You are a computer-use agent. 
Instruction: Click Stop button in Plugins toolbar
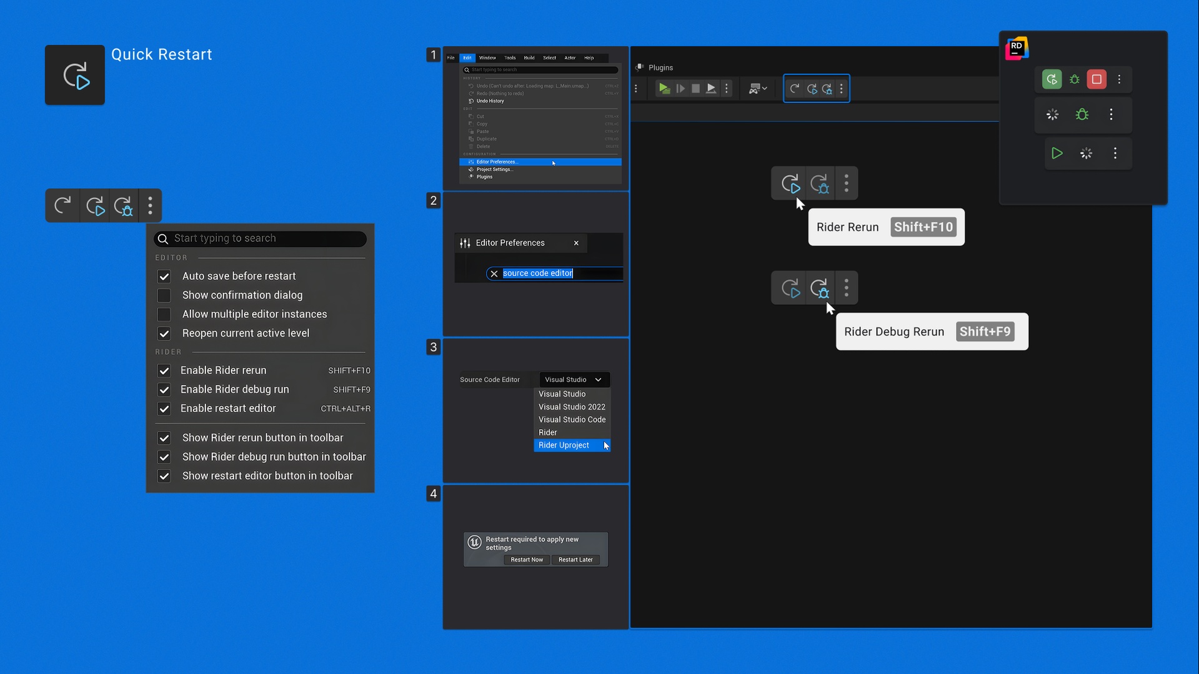coord(695,89)
